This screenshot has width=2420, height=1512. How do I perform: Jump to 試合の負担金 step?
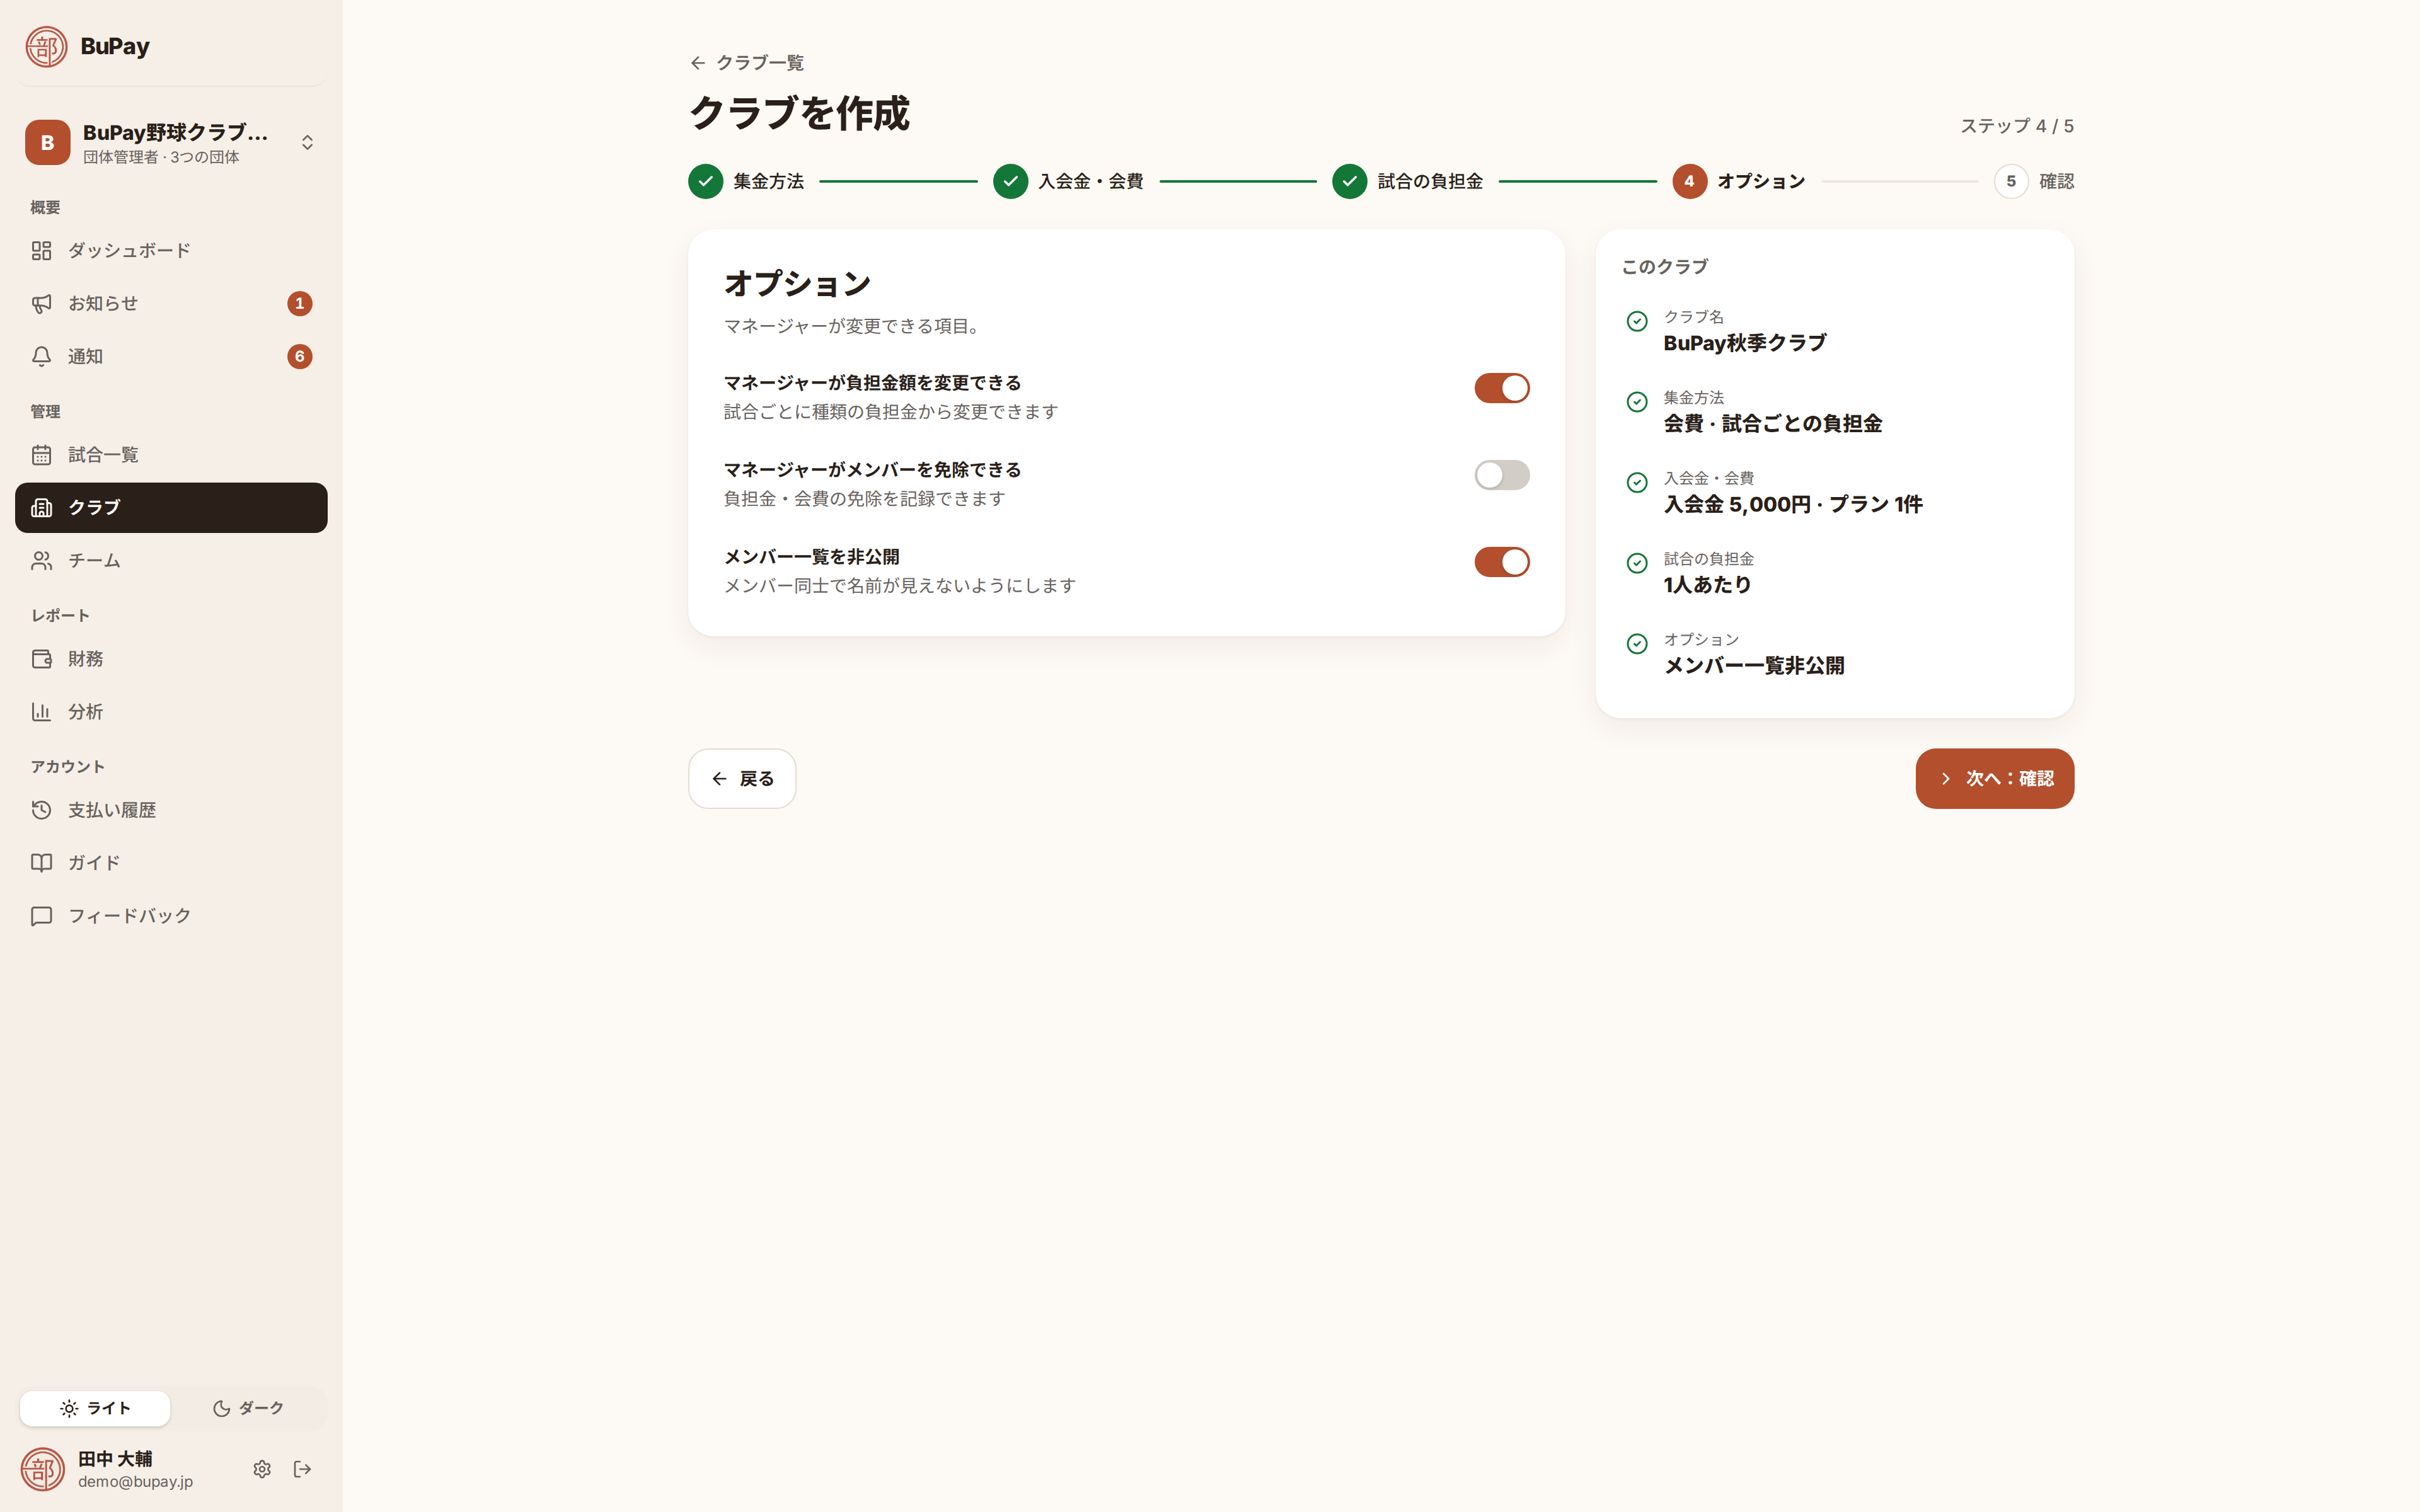coord(1408,181)
